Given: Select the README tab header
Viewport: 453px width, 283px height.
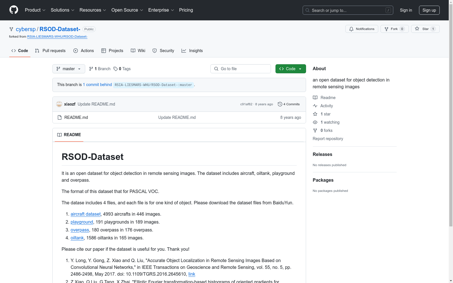Looking at the screenshot, I should point(69,135).
